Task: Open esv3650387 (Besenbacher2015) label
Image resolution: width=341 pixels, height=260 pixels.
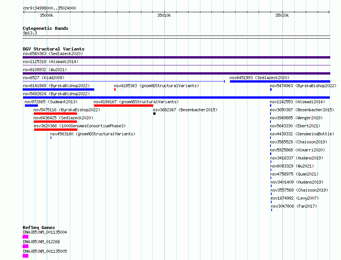Action: click(302, 110)
